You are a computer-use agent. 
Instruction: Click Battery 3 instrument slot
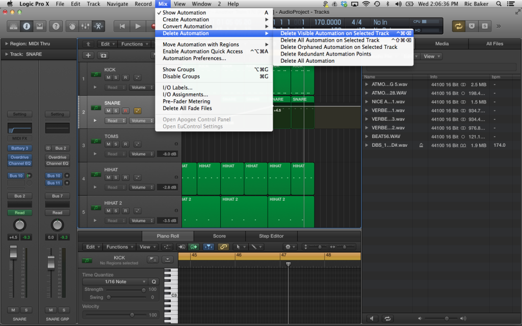coord(20,148)
